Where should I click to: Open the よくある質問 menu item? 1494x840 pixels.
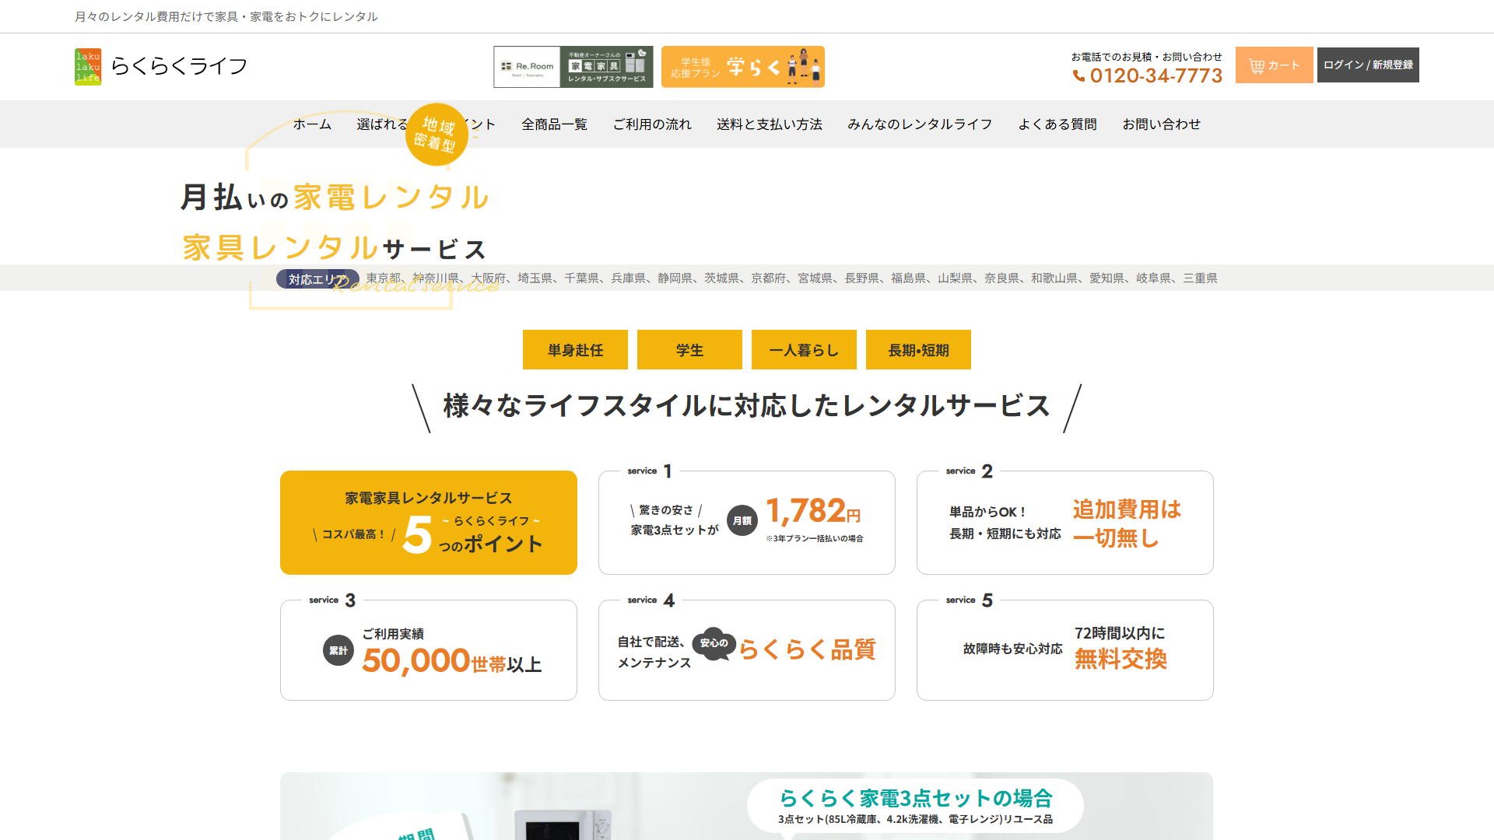click(1058, 124)
